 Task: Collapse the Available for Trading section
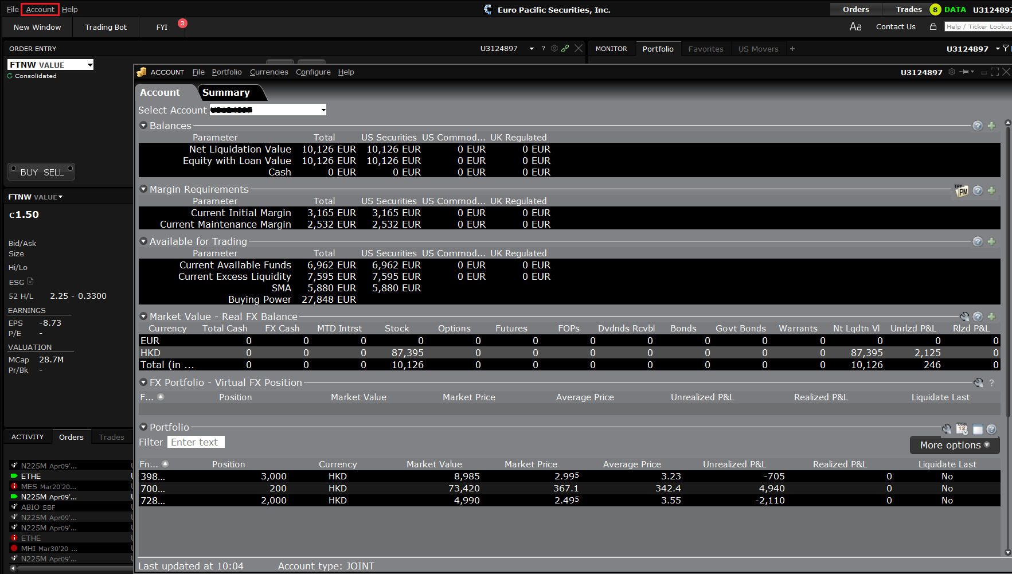[143, 241]
